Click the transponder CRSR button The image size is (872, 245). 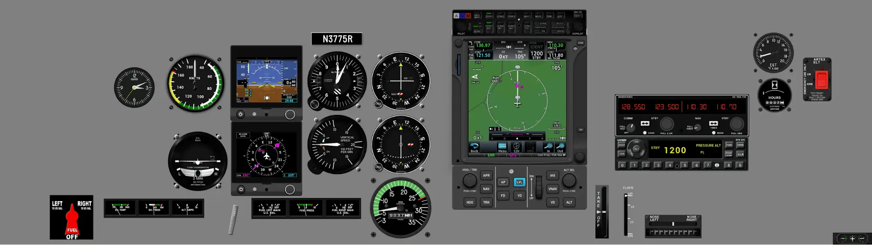pyautogui.click(x=740, y=145)
